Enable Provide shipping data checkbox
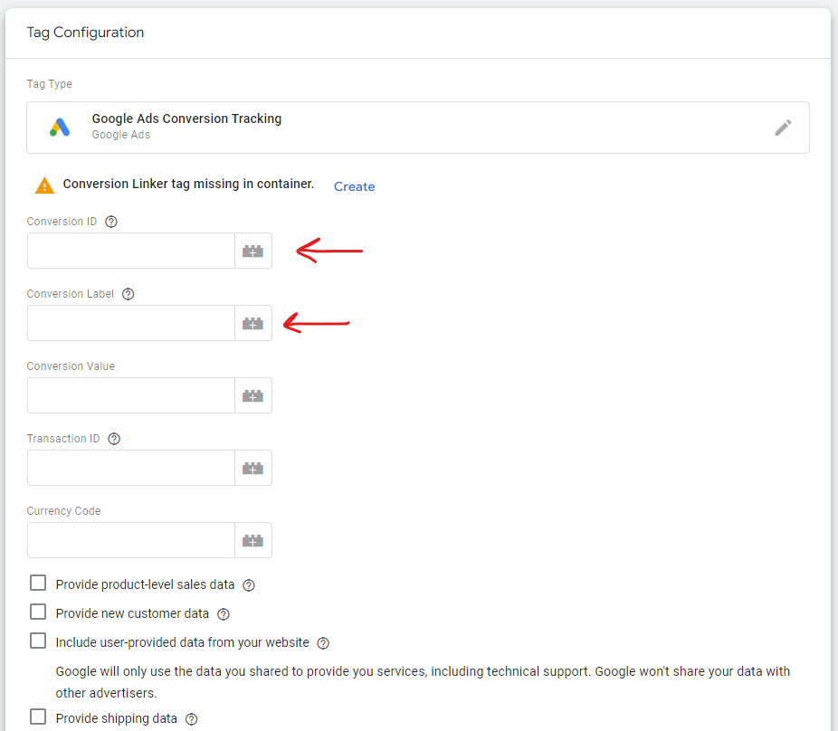This screenshot has height=731, width=838. coord(38,716)
